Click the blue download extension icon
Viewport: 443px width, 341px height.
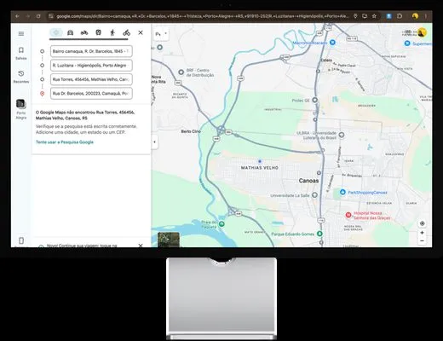tap(389, 16)
